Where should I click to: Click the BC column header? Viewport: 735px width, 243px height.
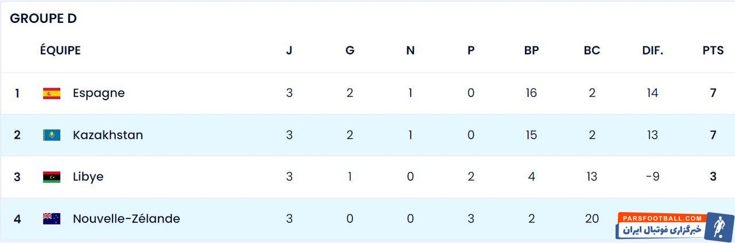point(591,50)
